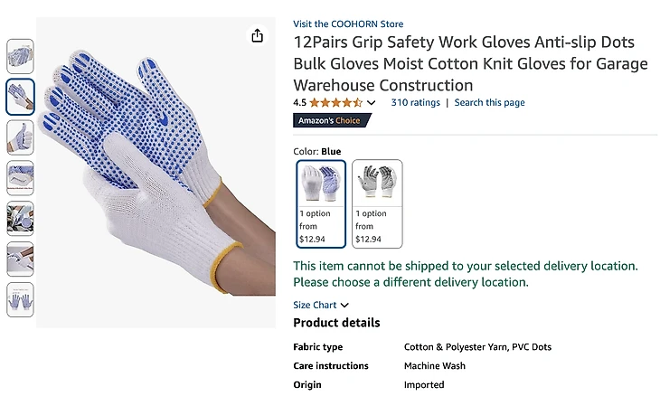
Task: Select last thumbnail showing two blue-dotted gloves
Action: click(x=20, y=299)
